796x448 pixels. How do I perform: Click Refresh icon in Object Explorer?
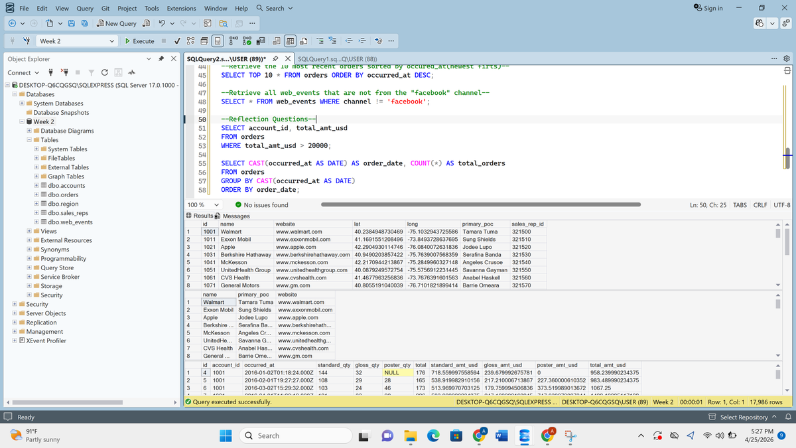pyautogui.click(x=104, y=72)
